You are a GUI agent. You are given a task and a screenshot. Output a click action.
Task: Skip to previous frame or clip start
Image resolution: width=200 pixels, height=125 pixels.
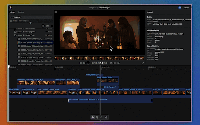[x=84, y=63]
